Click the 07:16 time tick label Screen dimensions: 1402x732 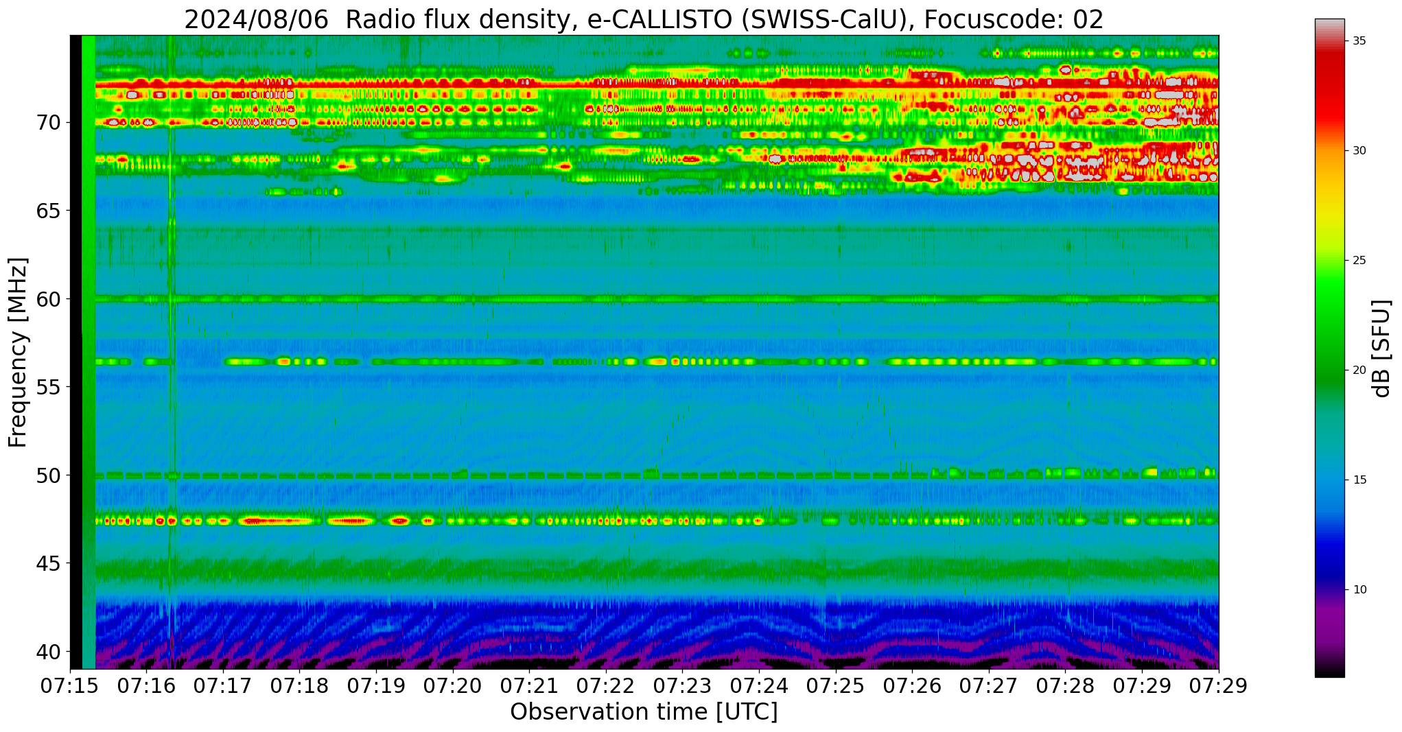[147, 685]
